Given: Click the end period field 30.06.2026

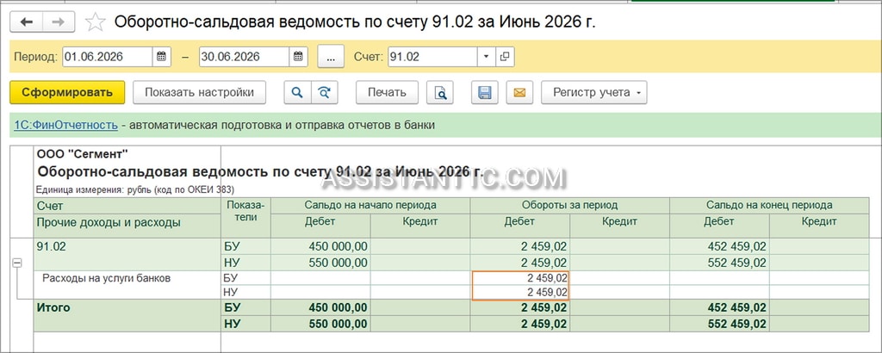Looking at the screenshot, I should [244, 56].
